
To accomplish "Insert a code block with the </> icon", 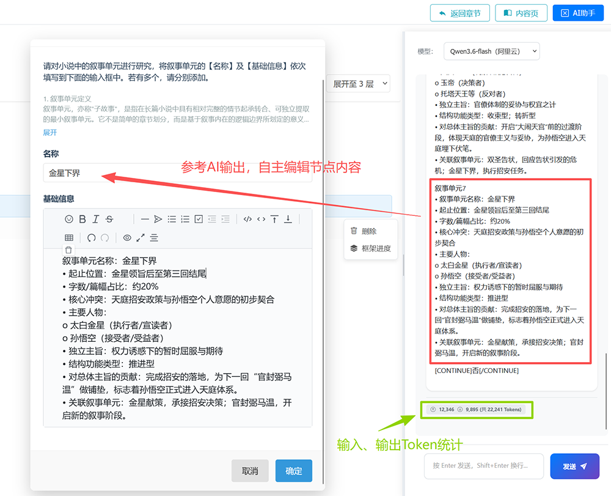I will pyautogui.click(x=247, y=219).
